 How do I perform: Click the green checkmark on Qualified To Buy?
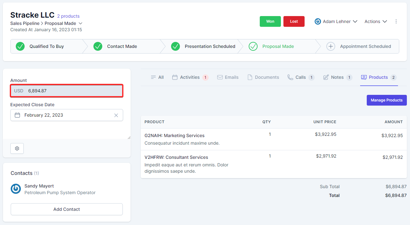click(x=20, y=46)
